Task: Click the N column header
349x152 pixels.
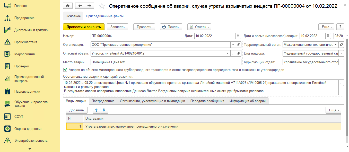Action: click(x=75, y=118)
